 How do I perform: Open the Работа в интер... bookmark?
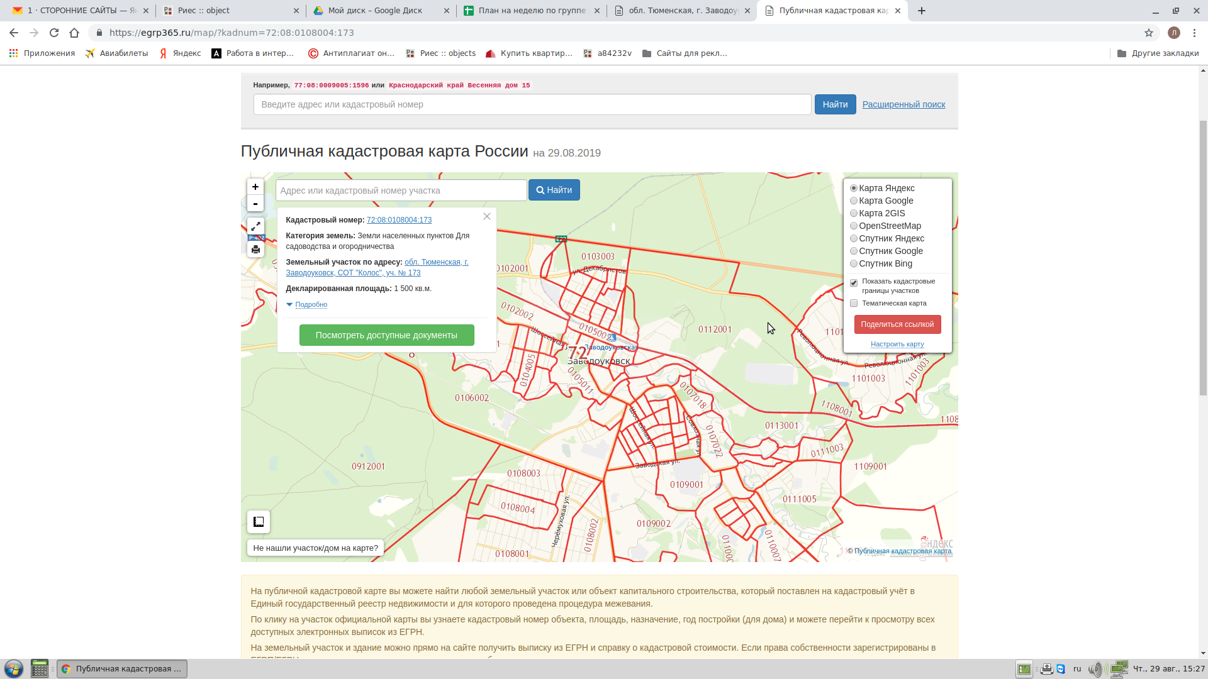click(x=253, y=53)
